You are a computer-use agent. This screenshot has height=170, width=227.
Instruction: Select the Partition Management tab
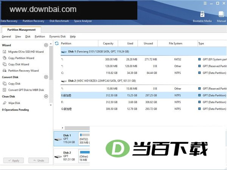pos(22,30)
